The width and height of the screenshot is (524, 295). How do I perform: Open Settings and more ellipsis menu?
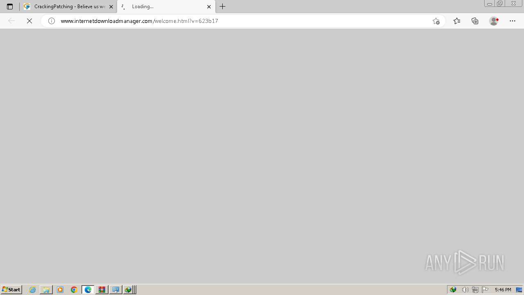pos(513,21)
